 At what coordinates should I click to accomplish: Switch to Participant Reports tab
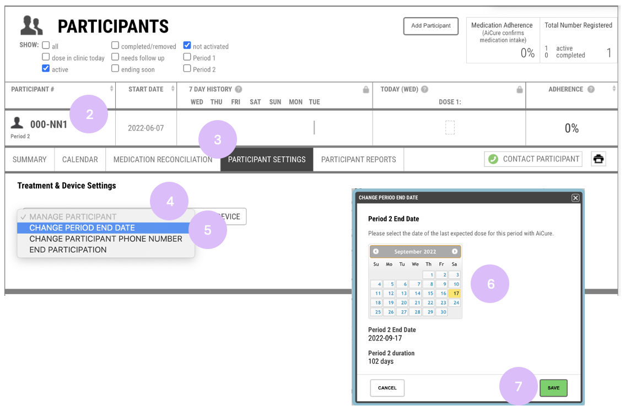coord(359,159)
